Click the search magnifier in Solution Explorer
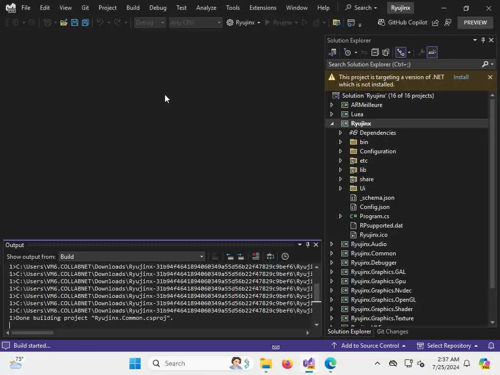This screenshot has width=500, height=375. tap(485, 64)
